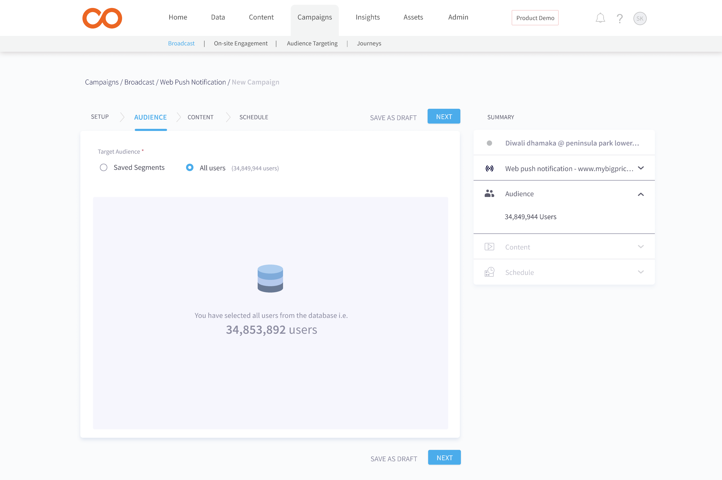Click the Product Demo button
Screen dimensions: 722x480
coord(535,18)
